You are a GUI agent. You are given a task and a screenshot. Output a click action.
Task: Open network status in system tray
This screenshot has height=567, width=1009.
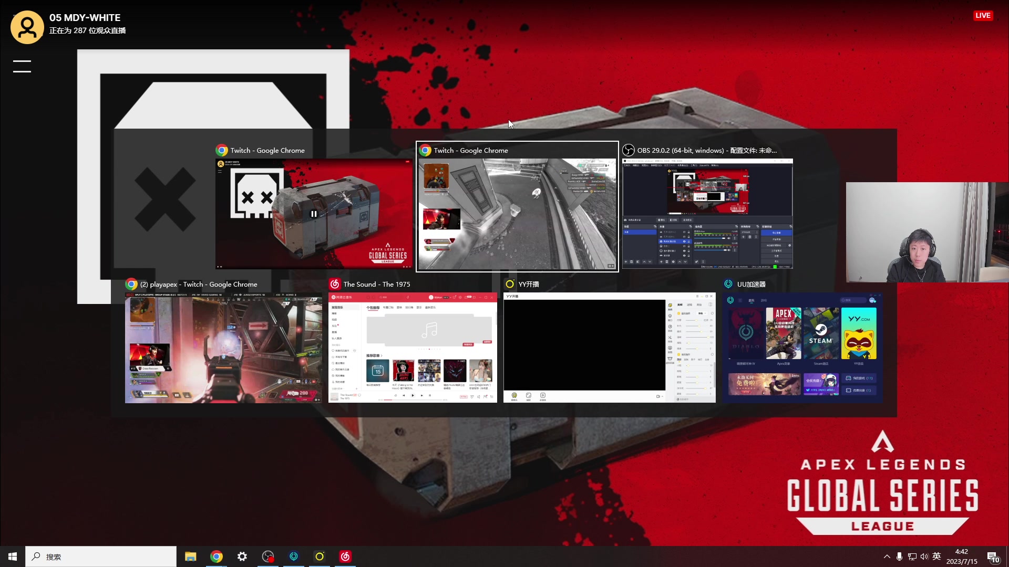(x=912, y=556)
